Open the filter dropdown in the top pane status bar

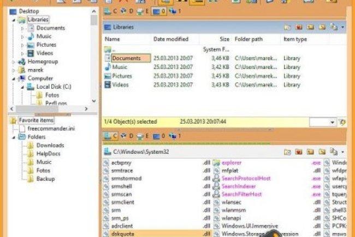(333, 122)
